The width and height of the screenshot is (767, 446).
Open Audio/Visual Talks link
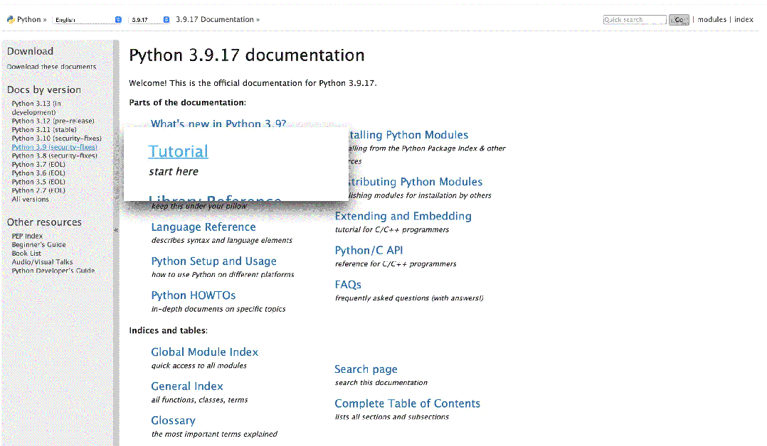42,262
